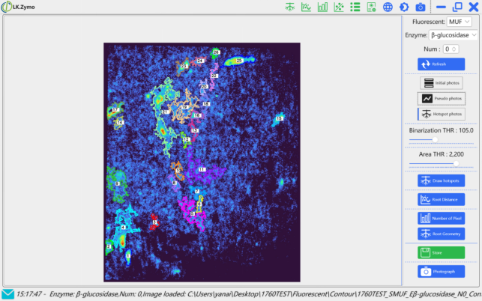Switch view to Hotspot photos
The width and height of the screenshot is (482, 301).
point(441,114)
